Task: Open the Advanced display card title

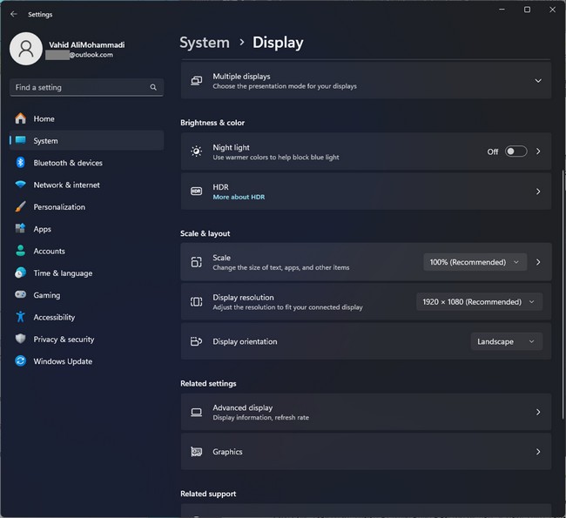Action: pyautogui.click(x=243, y=407)
